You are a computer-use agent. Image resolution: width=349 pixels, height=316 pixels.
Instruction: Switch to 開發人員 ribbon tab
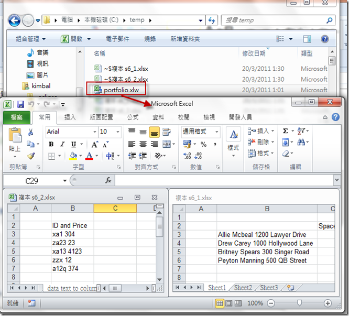point(241,117)
